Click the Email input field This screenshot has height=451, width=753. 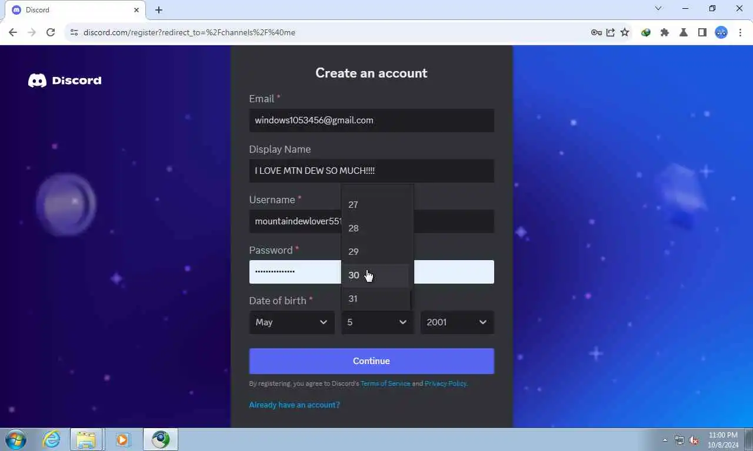click(371, 120)
